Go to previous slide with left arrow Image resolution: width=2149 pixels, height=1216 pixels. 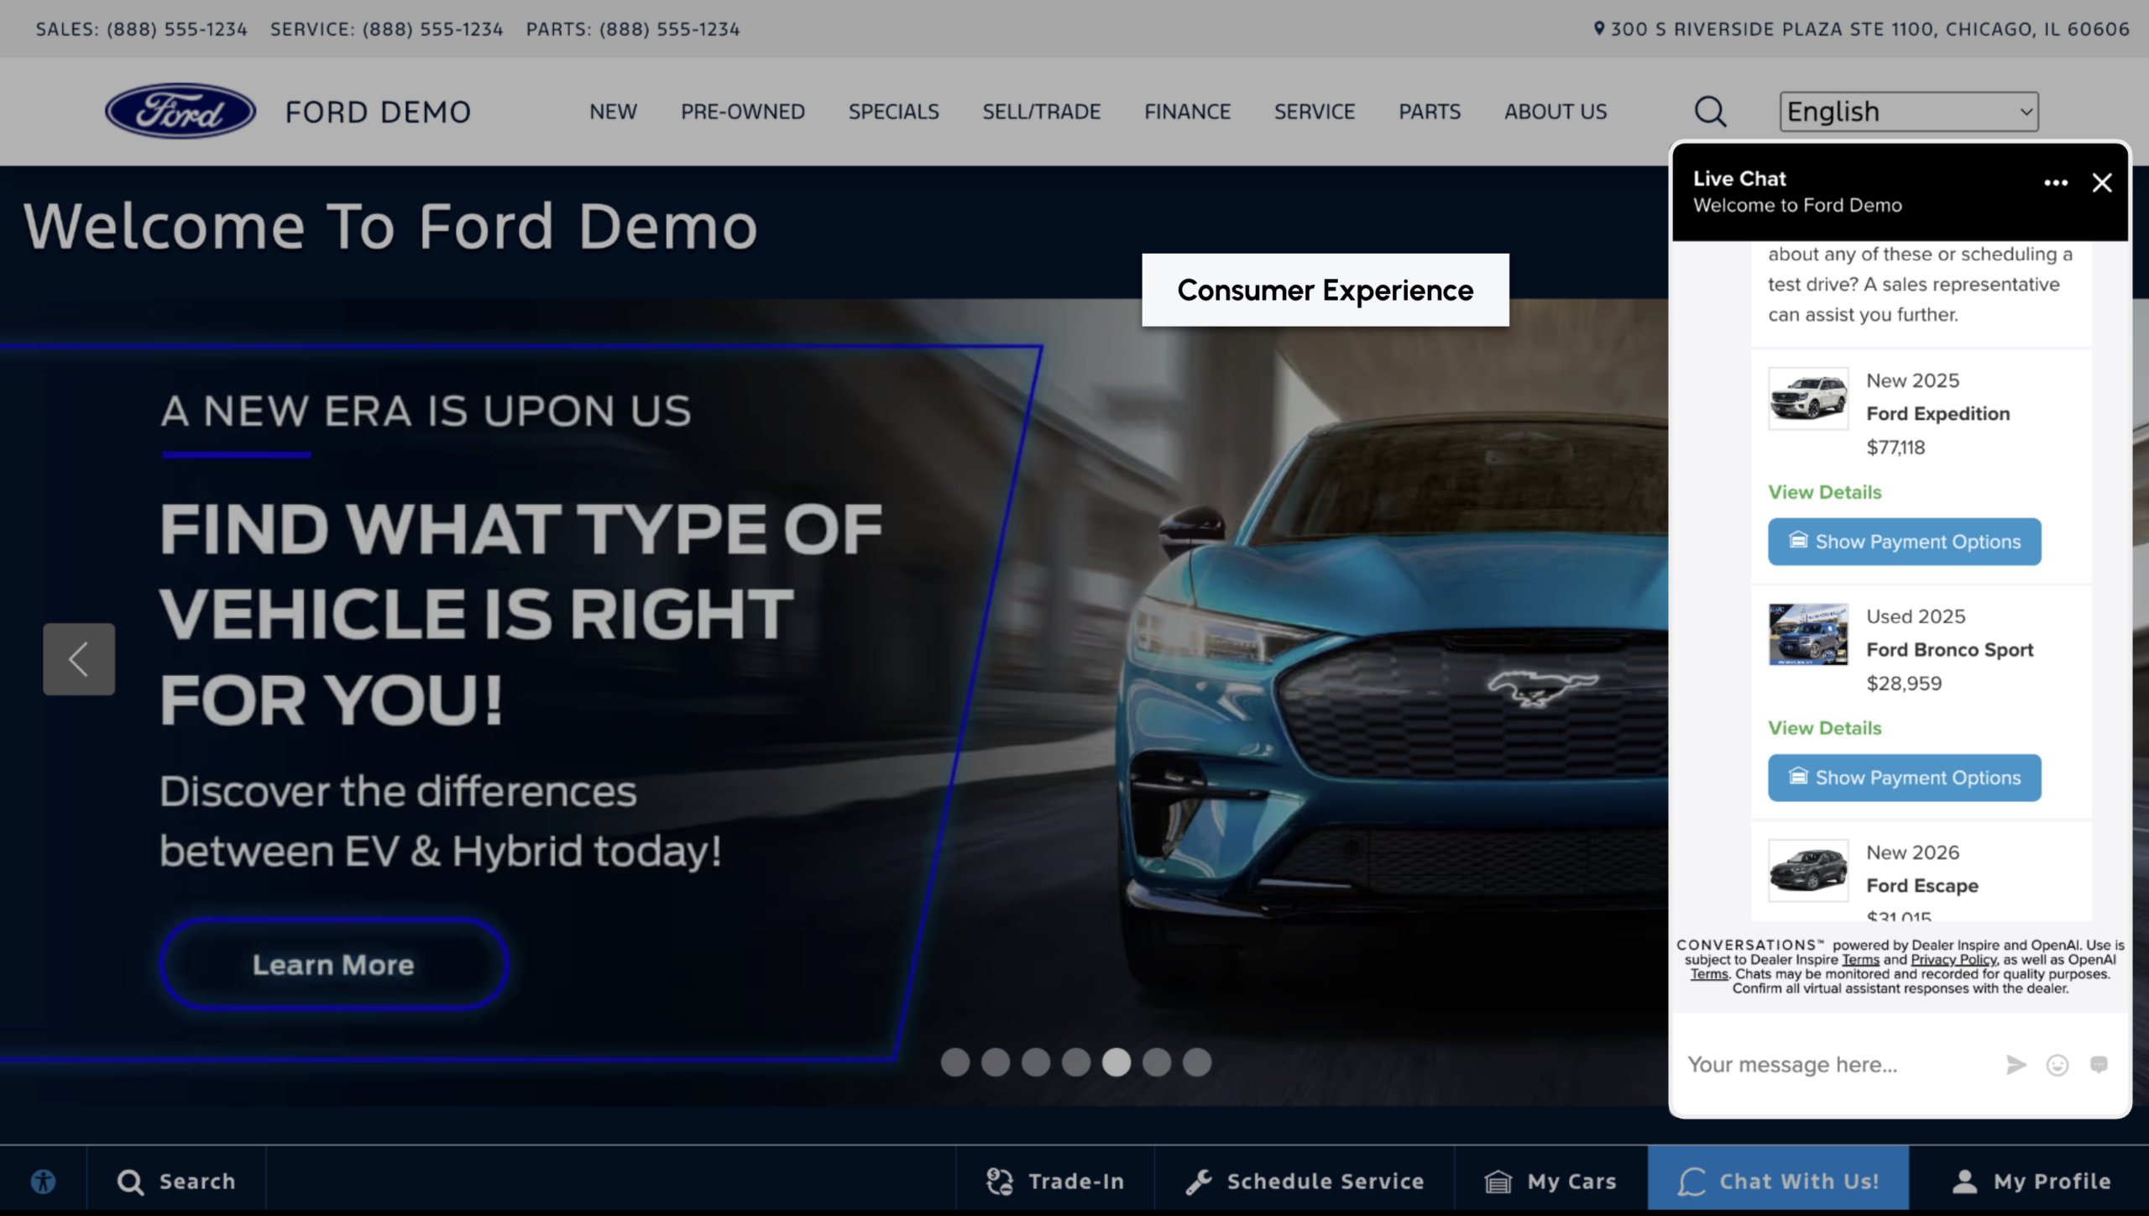tap(79, 659)
